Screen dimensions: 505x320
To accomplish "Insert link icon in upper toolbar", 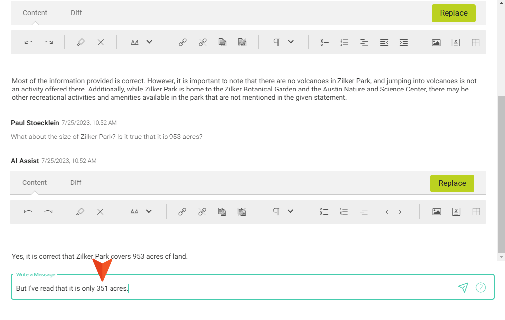I will click(x=182, y=42).
